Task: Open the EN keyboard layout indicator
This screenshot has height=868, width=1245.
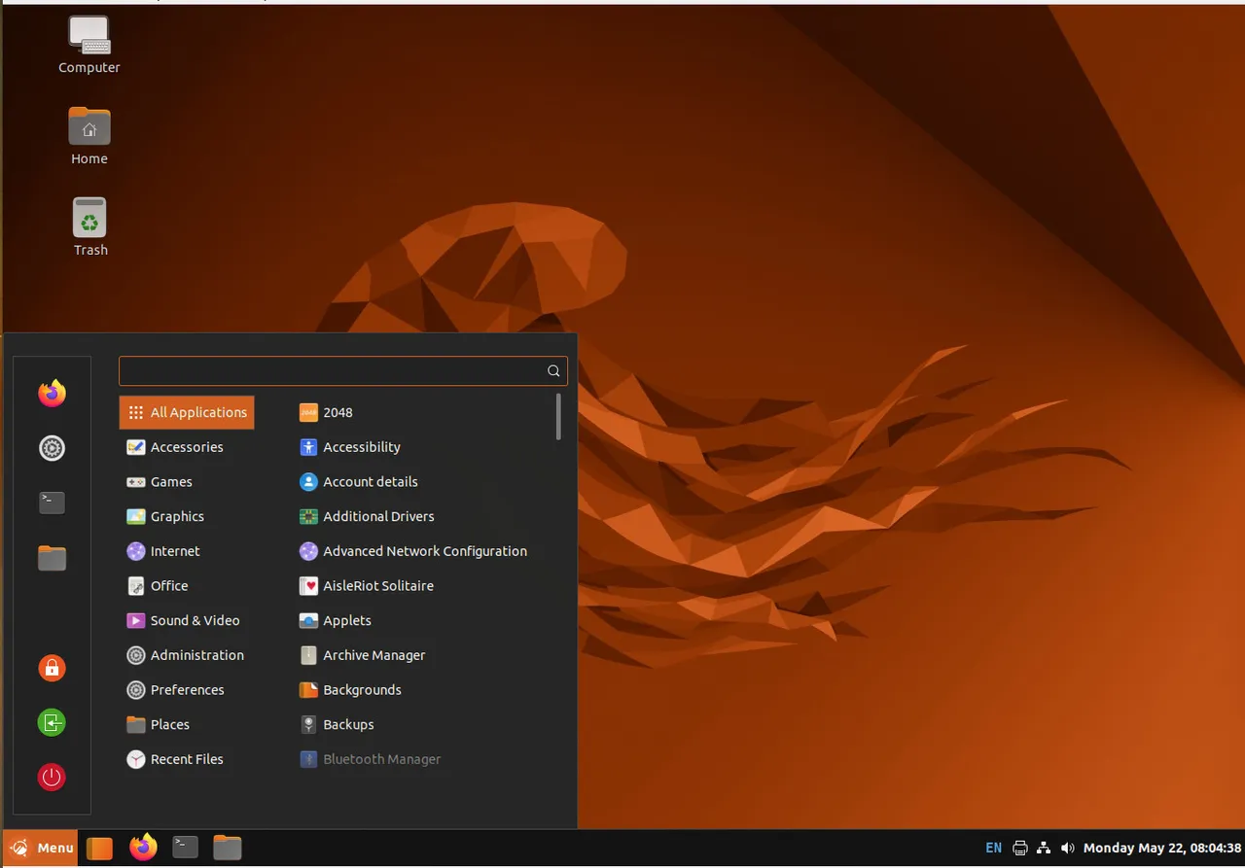Action: point(993,848)
